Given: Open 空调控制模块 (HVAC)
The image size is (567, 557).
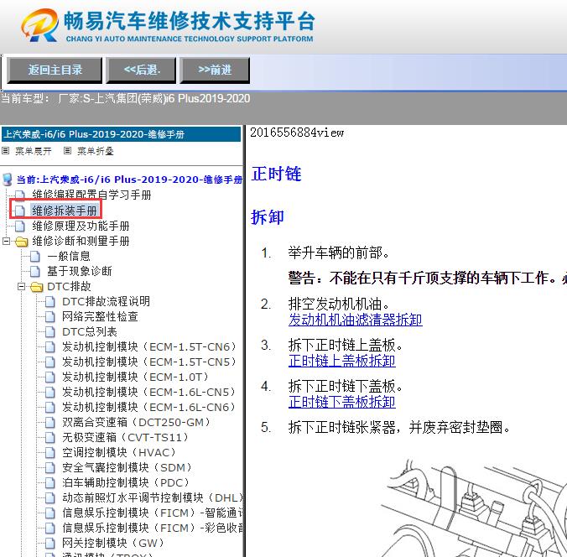Looking at the screenshot, I should (119, 452).
